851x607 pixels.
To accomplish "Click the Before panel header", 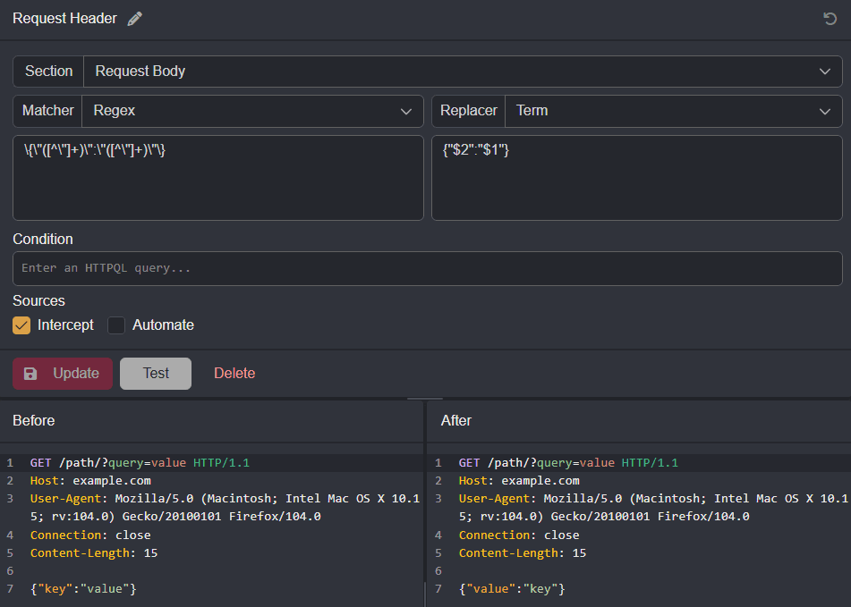I will coord(34,420).
